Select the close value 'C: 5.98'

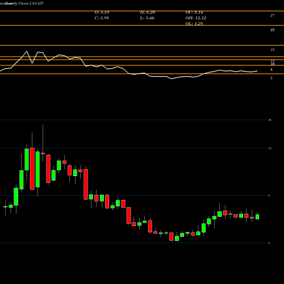tap(102, 18)
